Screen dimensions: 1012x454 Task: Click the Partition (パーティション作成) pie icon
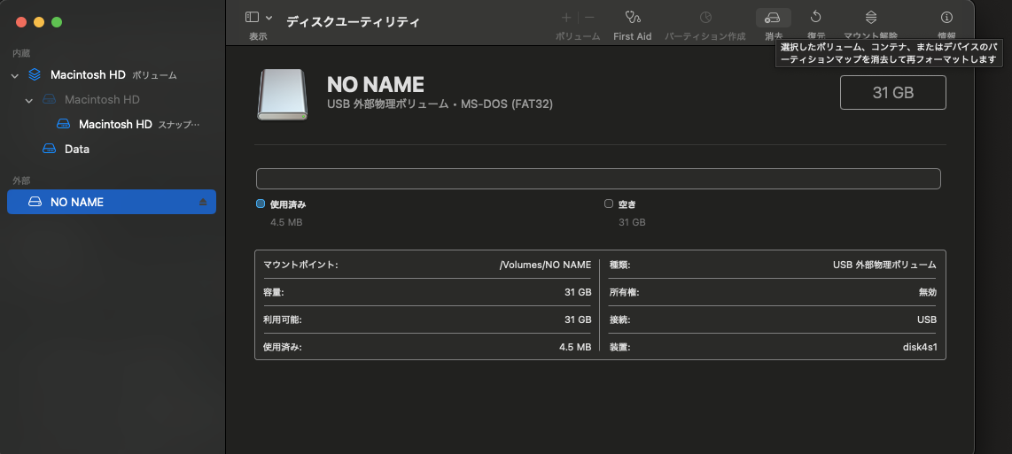click(705, 18)
